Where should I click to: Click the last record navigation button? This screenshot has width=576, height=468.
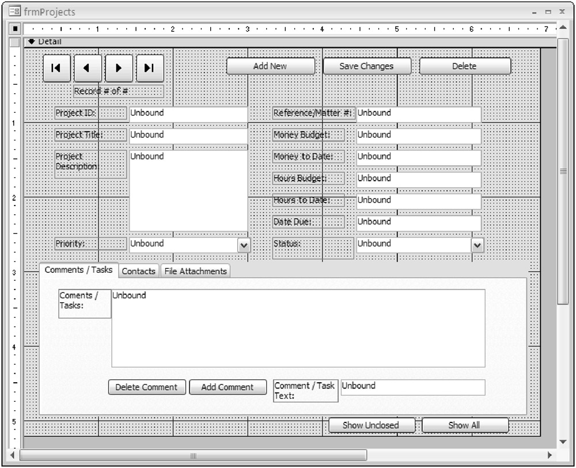[x=150, y=68]
